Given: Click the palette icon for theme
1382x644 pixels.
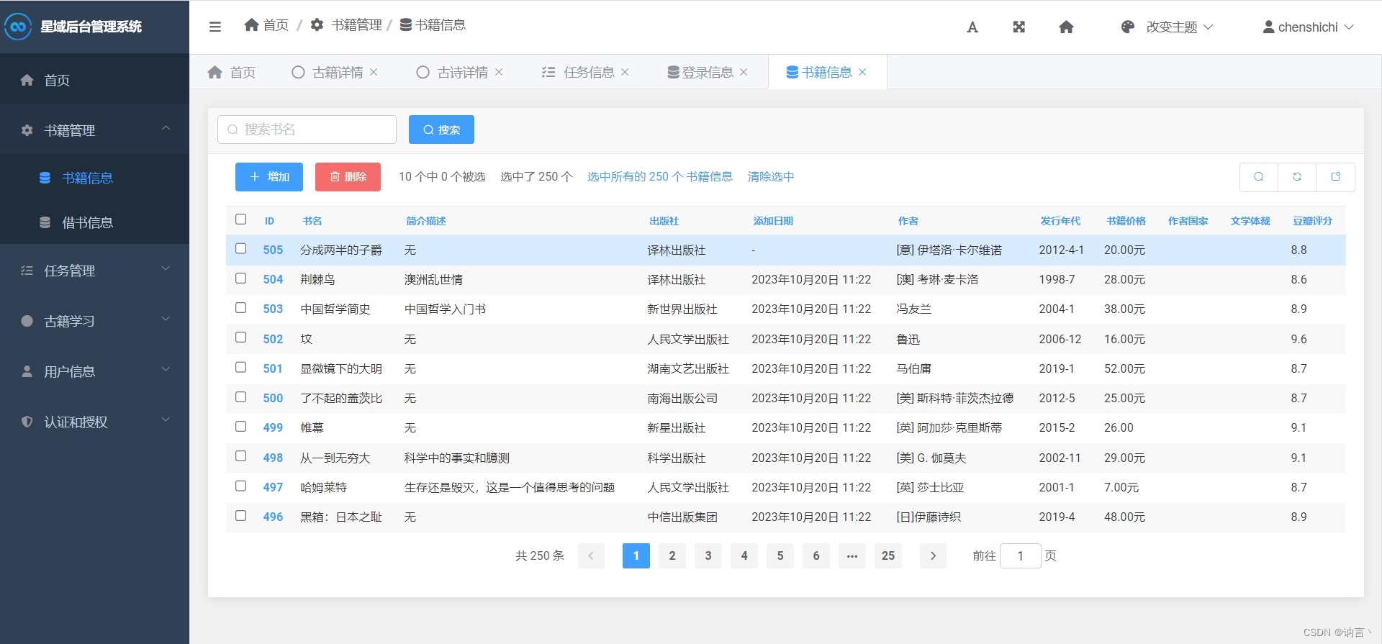Looking at the screenshot, I should [1128, 27].
